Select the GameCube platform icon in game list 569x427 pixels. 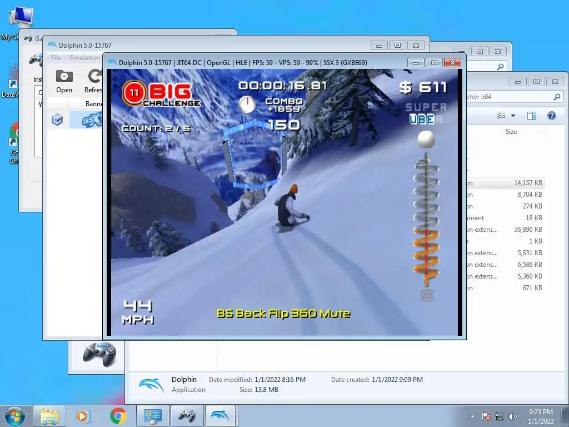click(57, 120)
